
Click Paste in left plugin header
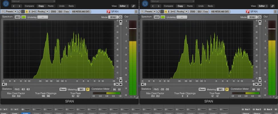click(50, 6)
